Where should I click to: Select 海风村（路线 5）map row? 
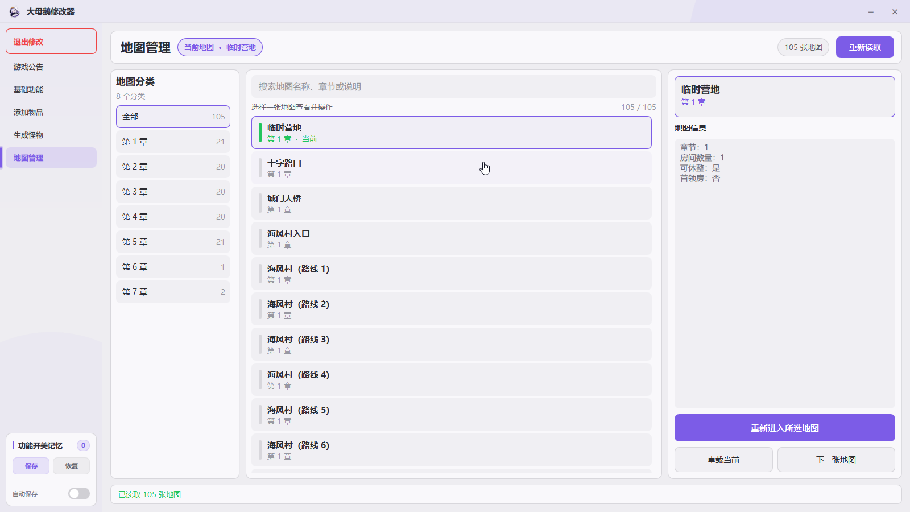452,415
